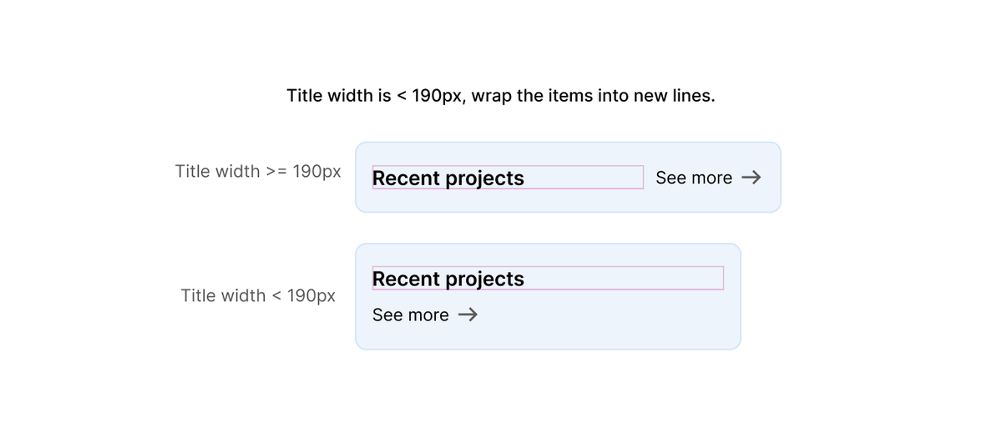The width and height of the screenshot is (1002, 433).
Task: Click the arrow icon below the wrapped title
Action: click(468, 315)
